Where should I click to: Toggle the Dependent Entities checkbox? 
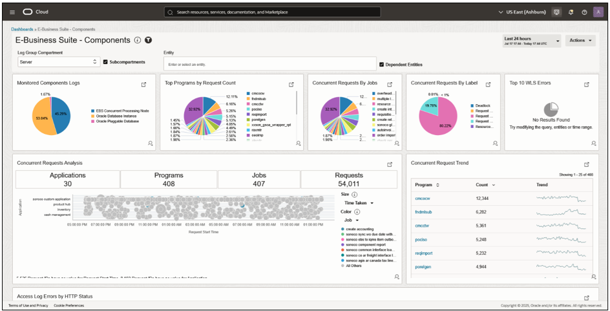(382, 65)
